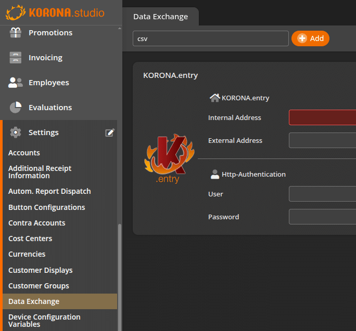Click the Employees people icon
356x331 pixels.
coord(16,83)
